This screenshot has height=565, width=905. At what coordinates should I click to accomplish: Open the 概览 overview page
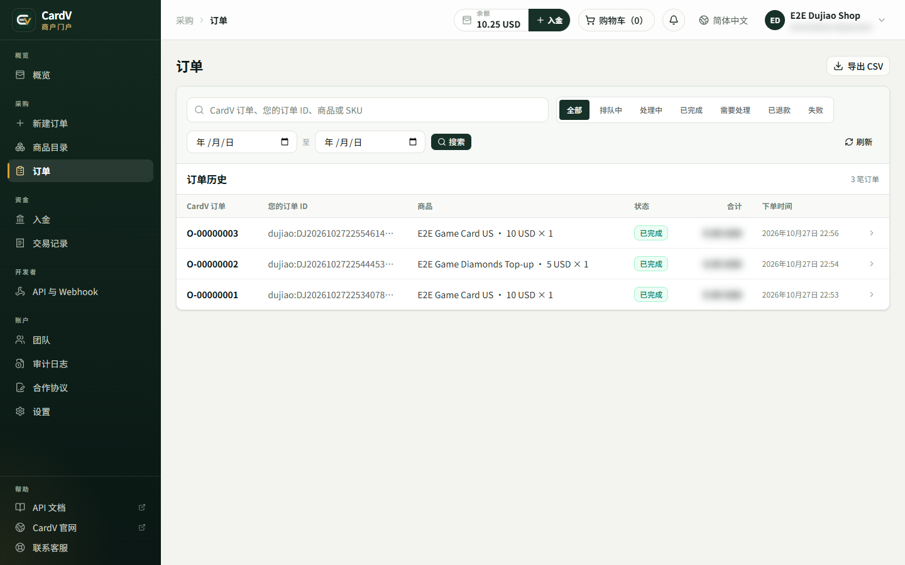coord(80,75)
